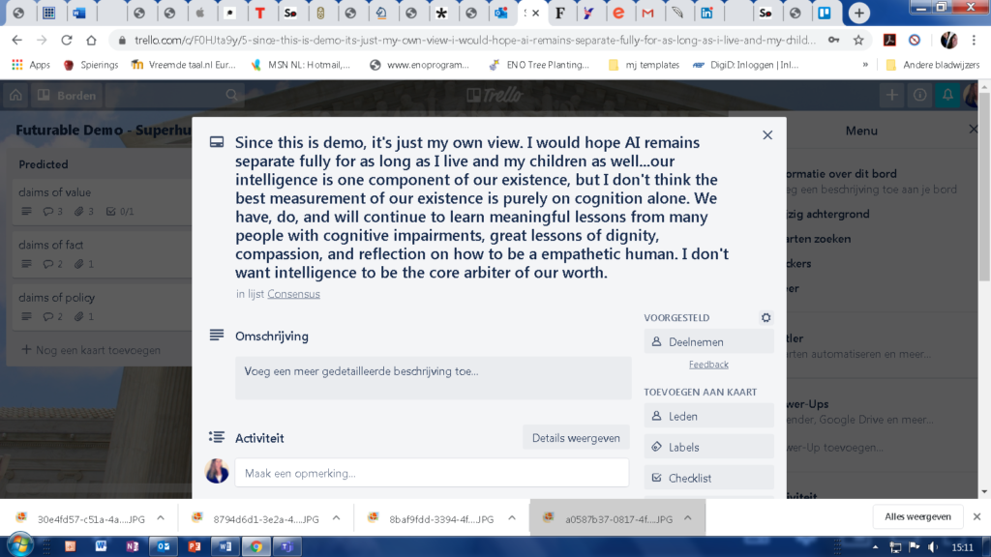This screenshot has width=991, height=557.
Task: Expand options for 8794d6d1-3e2a-4 download
Action: 336,518
